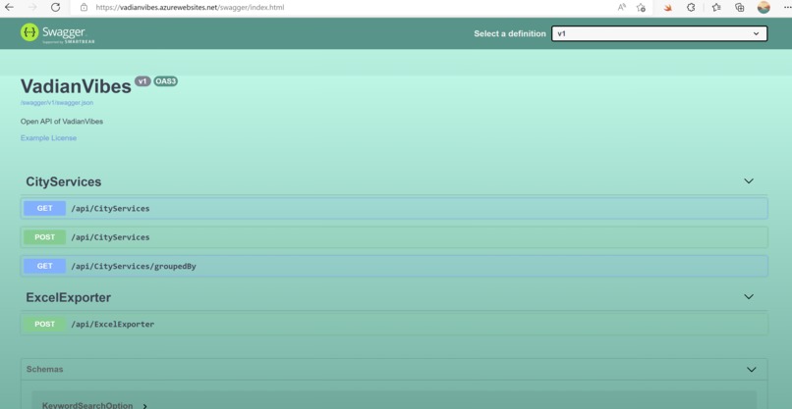Image resolution: width=792 pixels, height=409 pixels.
Task: Click the browser address bar URL
Action: (190, 8)
